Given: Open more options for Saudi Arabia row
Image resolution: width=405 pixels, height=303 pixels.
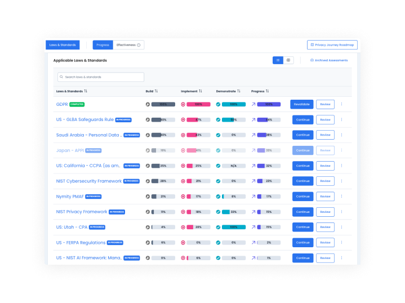Looking at the screenshot, I should pos(341,135).
